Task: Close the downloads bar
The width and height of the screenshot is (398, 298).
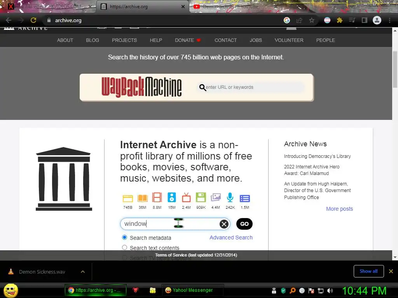Action: [x=391, y=271]
